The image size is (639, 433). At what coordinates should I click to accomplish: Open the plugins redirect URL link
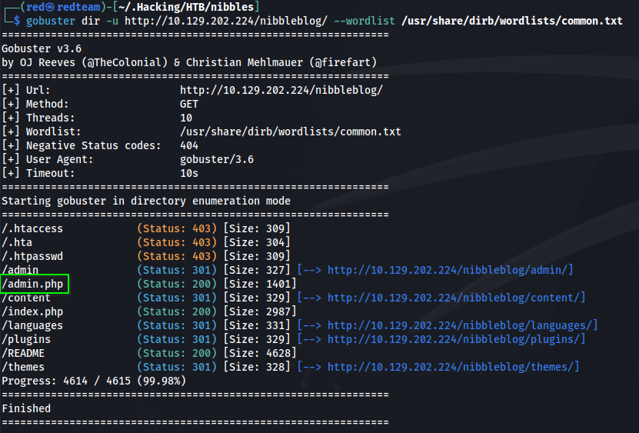454,339
